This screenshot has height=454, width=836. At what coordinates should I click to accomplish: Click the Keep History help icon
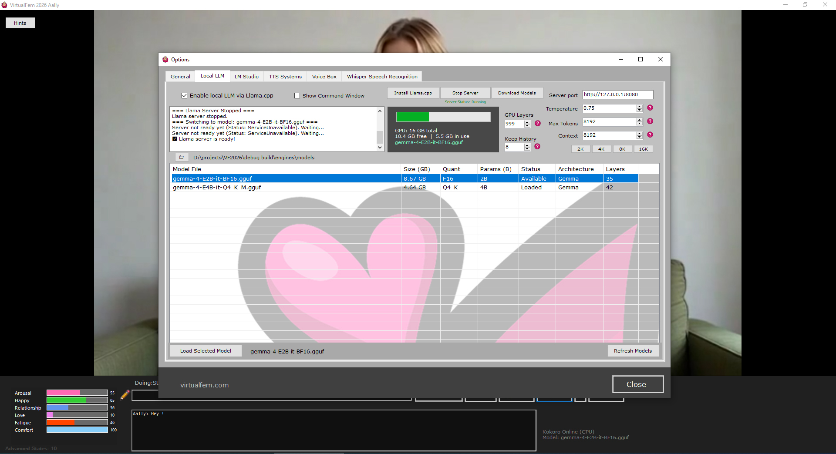click(537, 147)
